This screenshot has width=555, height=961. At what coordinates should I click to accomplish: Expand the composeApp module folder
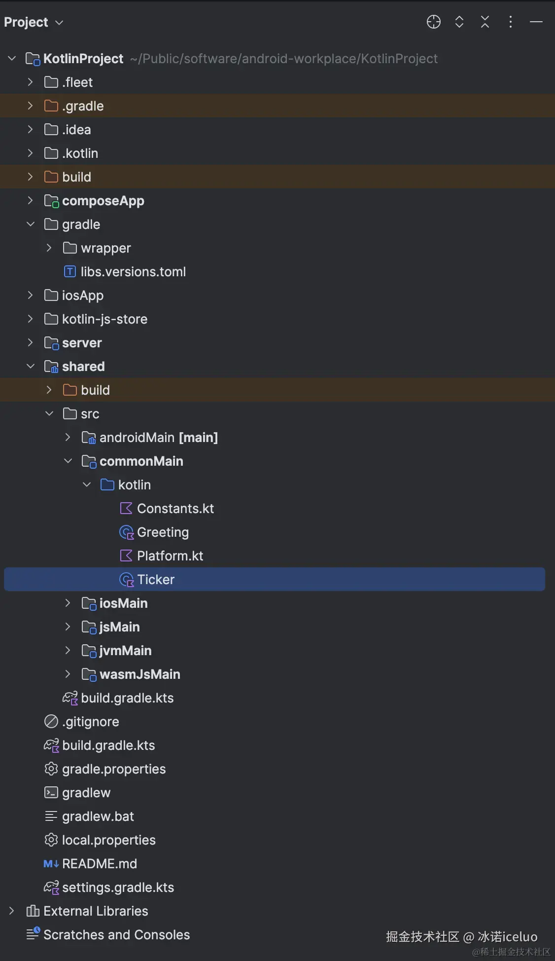pyautogui.click(x=31, y=201)
